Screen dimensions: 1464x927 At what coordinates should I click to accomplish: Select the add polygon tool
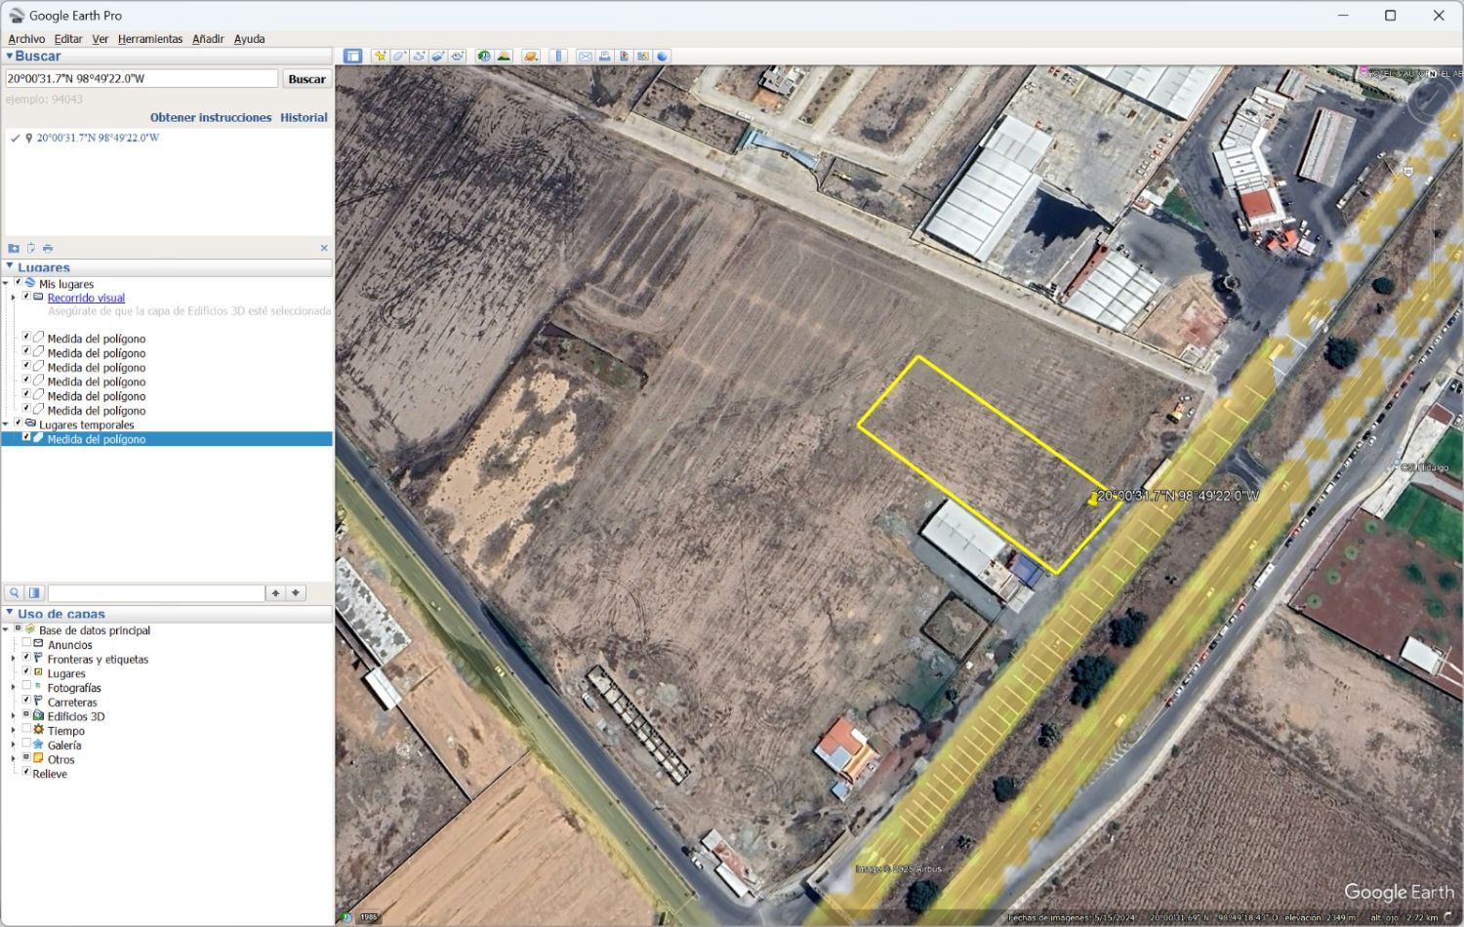tap(399, 57)
